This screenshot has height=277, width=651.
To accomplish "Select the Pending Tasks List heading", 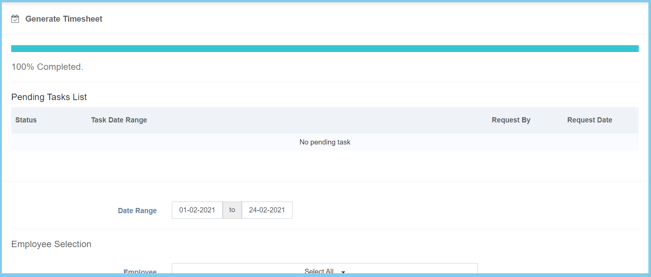I will point(49,97).
